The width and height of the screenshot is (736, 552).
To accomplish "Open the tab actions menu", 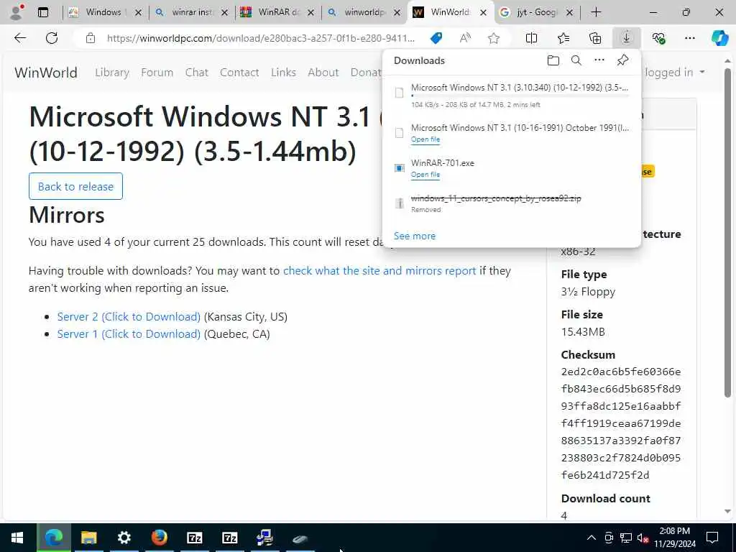I will (42, 12).
